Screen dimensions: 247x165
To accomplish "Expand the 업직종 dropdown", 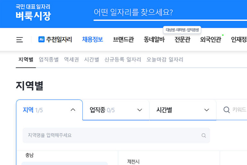I will 140,110.
